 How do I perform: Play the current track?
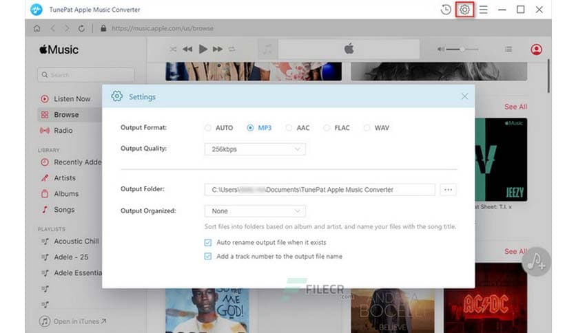pyautogui.click(x=203, y=49)
